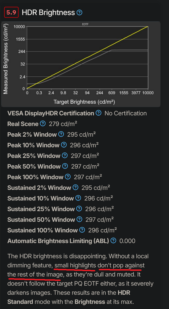Click the Sustained 10% Window help icon
The height and width of the screenshot is (309, 169).
[x=78, y=198]
